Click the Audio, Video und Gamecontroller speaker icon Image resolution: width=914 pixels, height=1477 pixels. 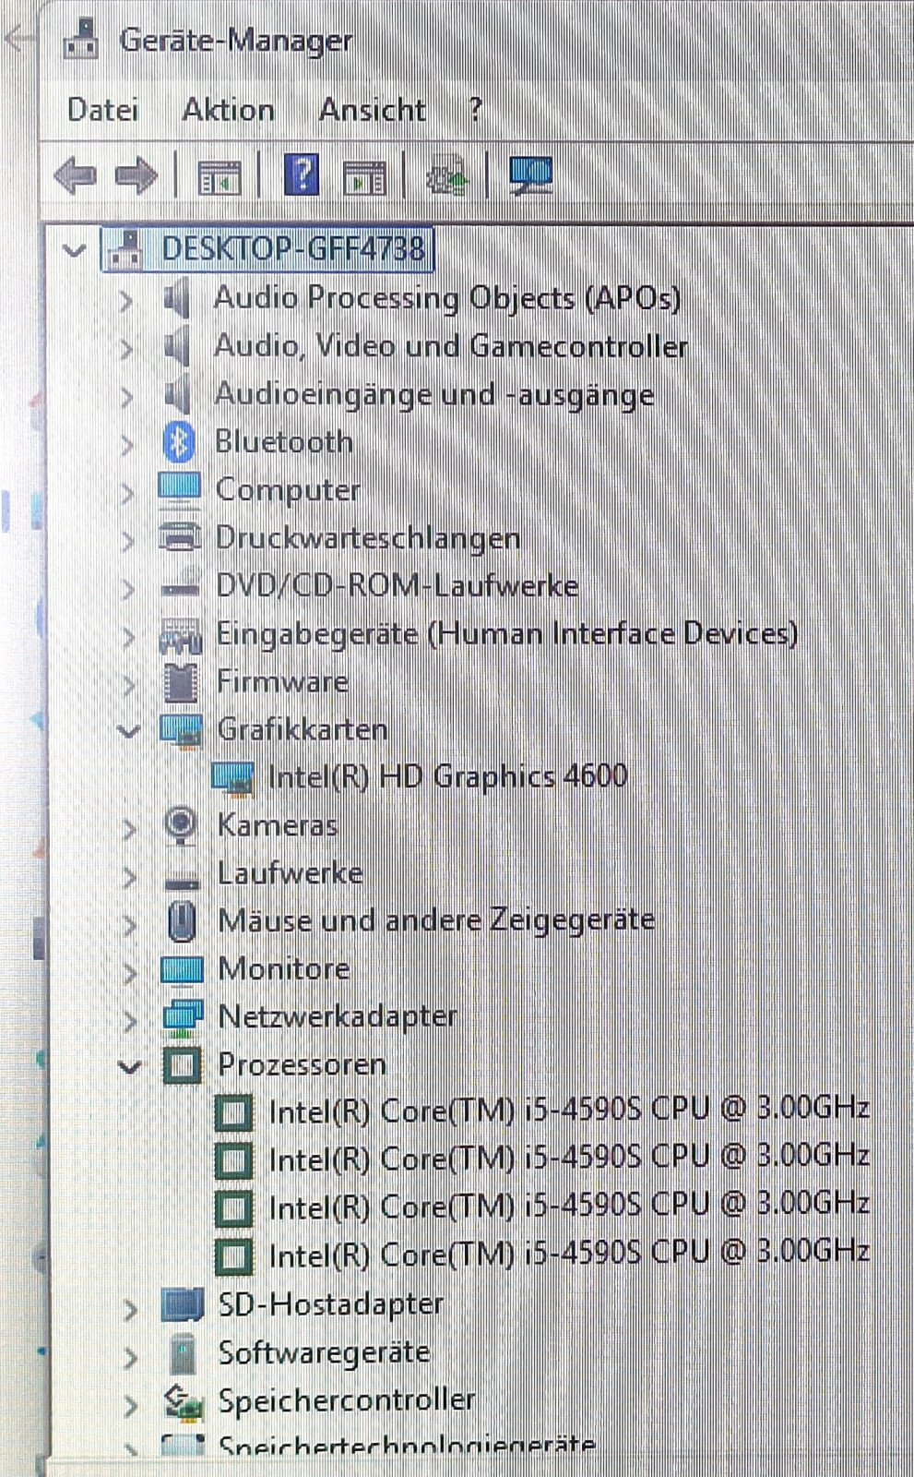[x=176, y=346]
